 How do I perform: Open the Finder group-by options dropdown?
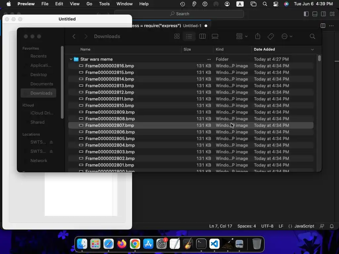coord(242,36)
